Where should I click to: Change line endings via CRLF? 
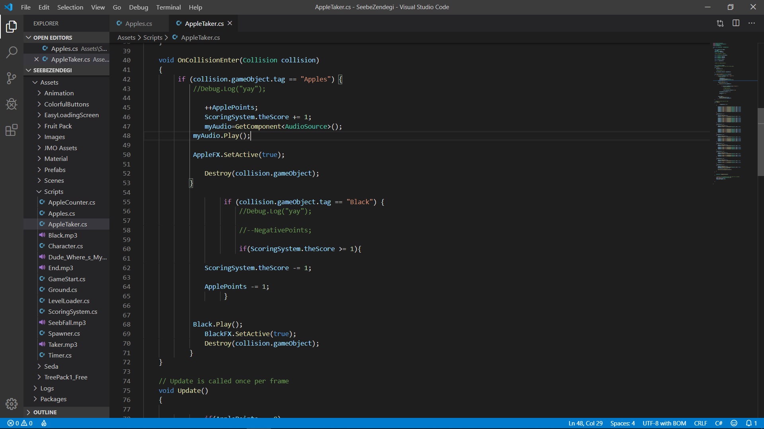[x=700, y=423]
